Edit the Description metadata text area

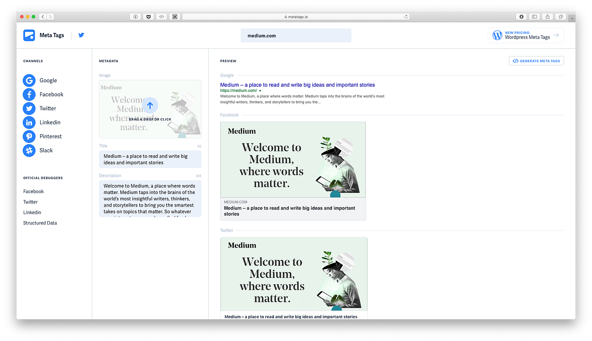click(x=150, y=199)
